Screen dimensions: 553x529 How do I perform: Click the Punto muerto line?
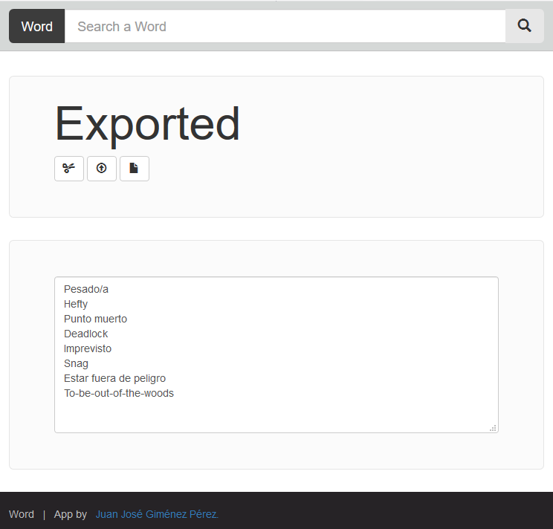(95, 319)
